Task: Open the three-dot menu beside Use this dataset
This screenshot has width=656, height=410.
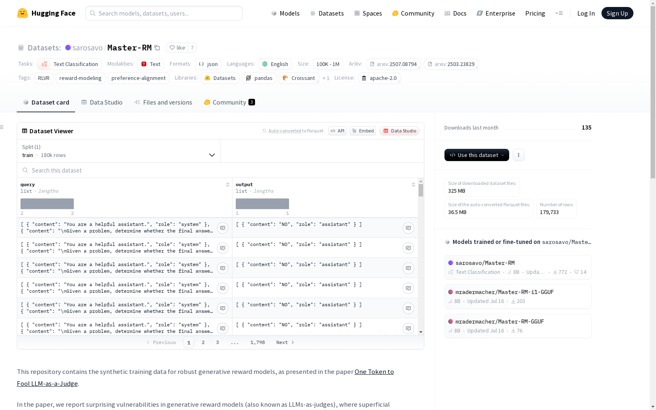Action: (519, 155)
